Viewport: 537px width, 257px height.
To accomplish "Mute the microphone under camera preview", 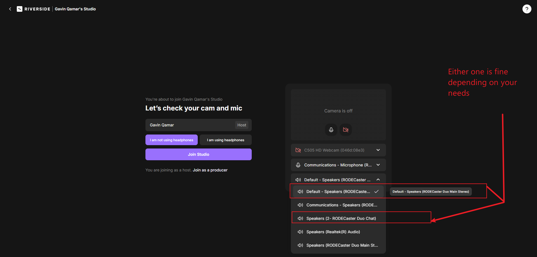I will pyautogui.click(x=331, y=130).
